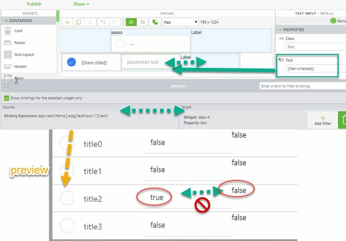This screenshot has width=346, height=241.
Task: Click the Class property binding icon
Action: click(x=281, y=38)
